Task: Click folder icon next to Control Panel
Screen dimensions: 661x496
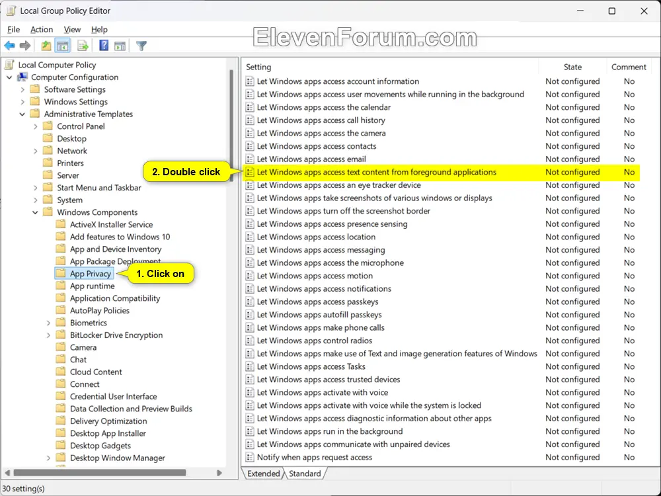Action: point(48,126)
